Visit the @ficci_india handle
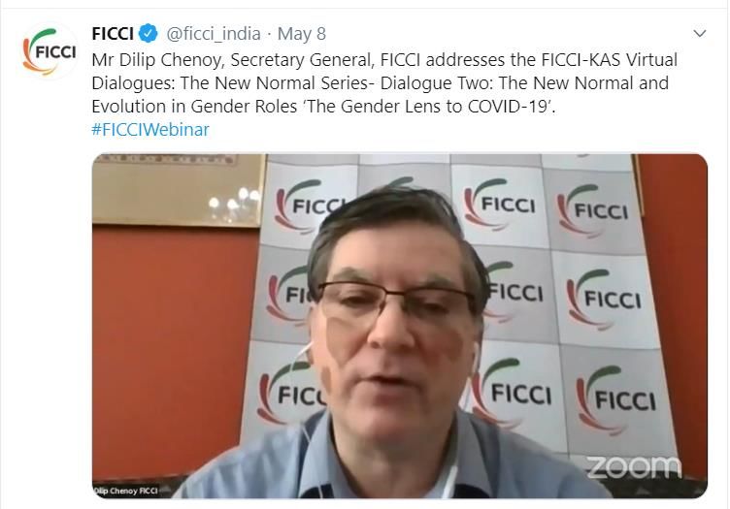 point(214,34)
